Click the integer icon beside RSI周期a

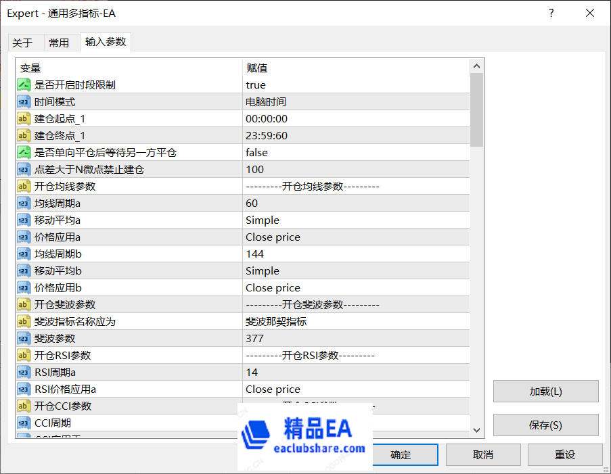click(24, 372)
